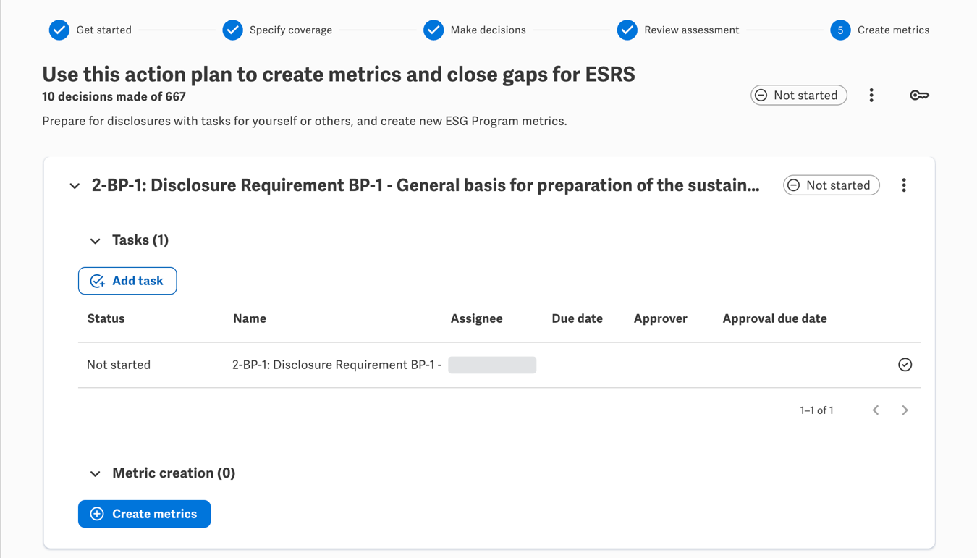This screenshot has height=558, width=977.
Task: Go to the Create metrics step
Action: (x=893, y=30)
